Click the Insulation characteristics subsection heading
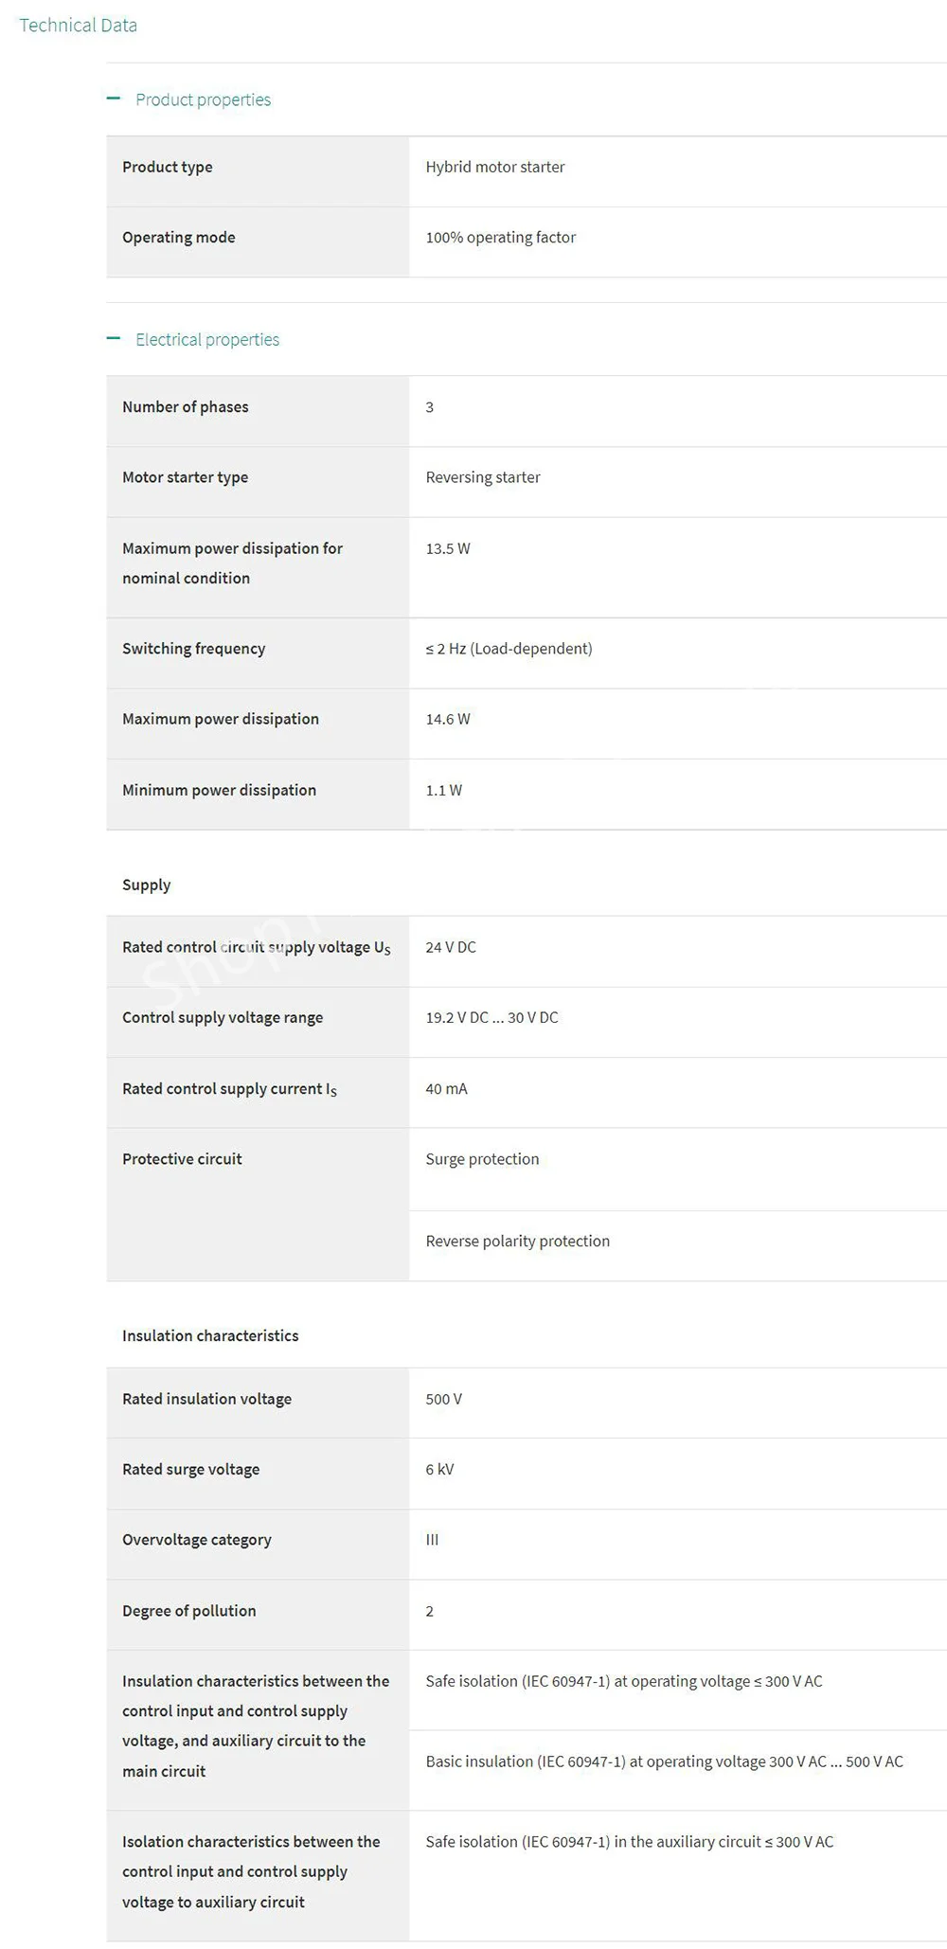Screen dimensions: 947x1949 [x=209, y=1335]
